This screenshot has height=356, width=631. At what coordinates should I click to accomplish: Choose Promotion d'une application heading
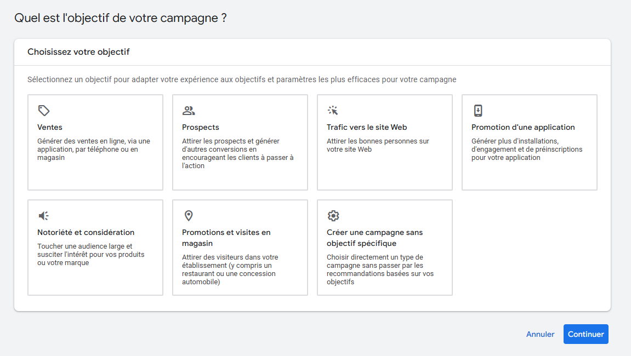tap(523, 127)
